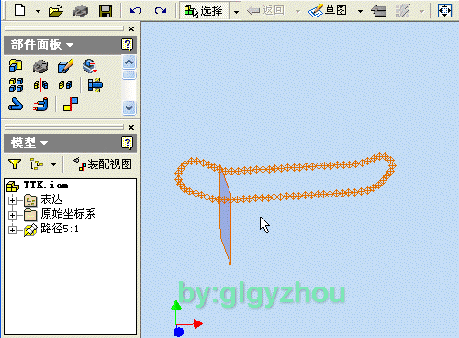459x338 pixels.
Task: Click the pipe route icon with red arrows
Action: point(40,104)
